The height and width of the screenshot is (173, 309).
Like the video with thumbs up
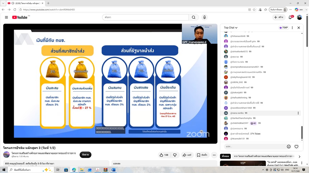pos(164,155)
